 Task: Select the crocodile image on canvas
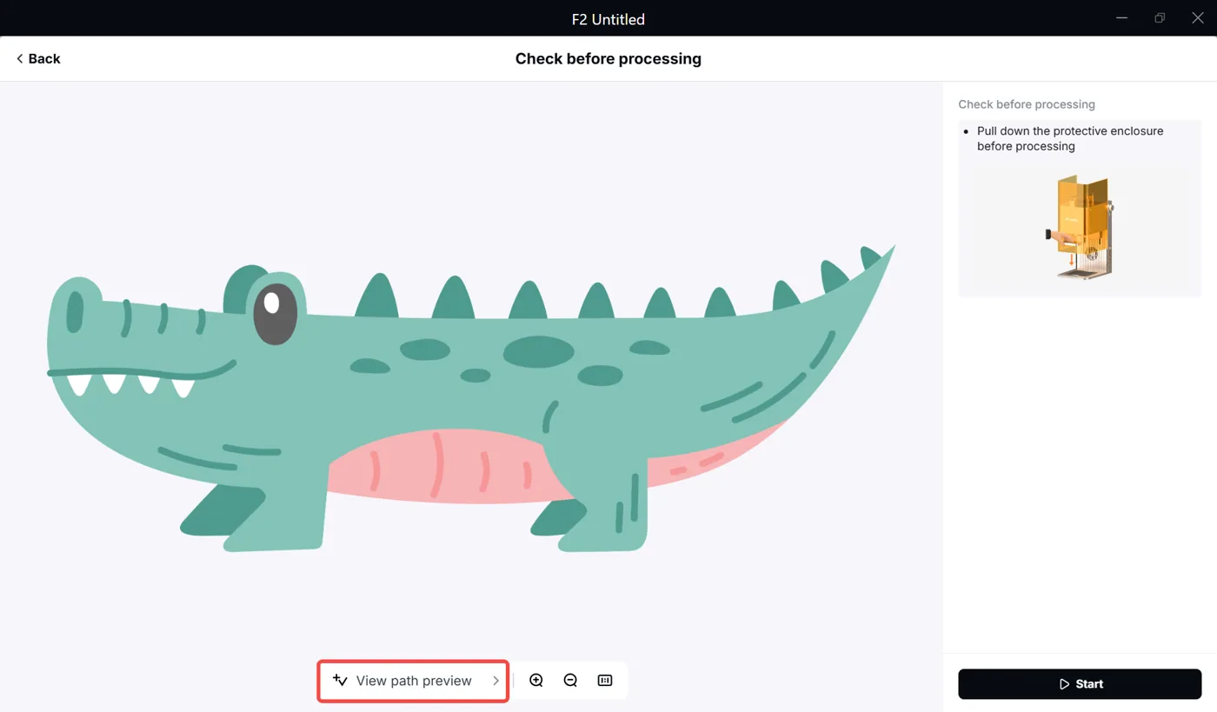coord(470,399)
